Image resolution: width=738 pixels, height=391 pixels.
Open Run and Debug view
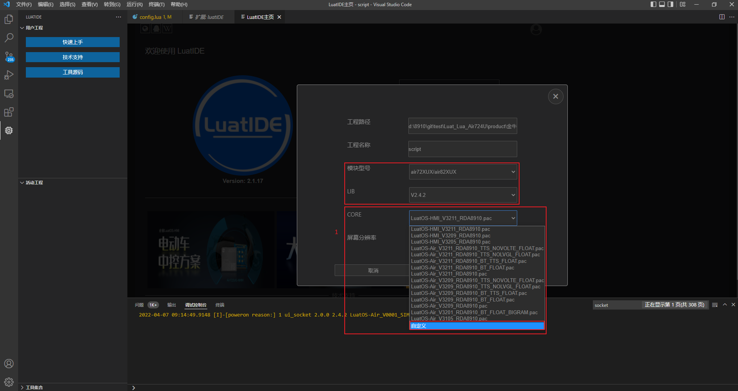(9, 75)
